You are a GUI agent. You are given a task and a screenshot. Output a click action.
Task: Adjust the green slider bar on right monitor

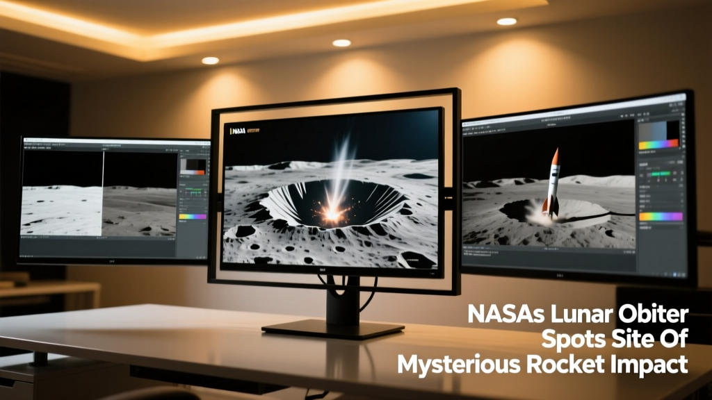[661, 173]
